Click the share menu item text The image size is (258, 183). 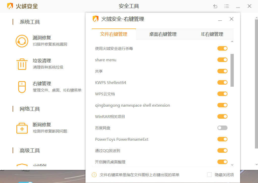coord(106,60)
